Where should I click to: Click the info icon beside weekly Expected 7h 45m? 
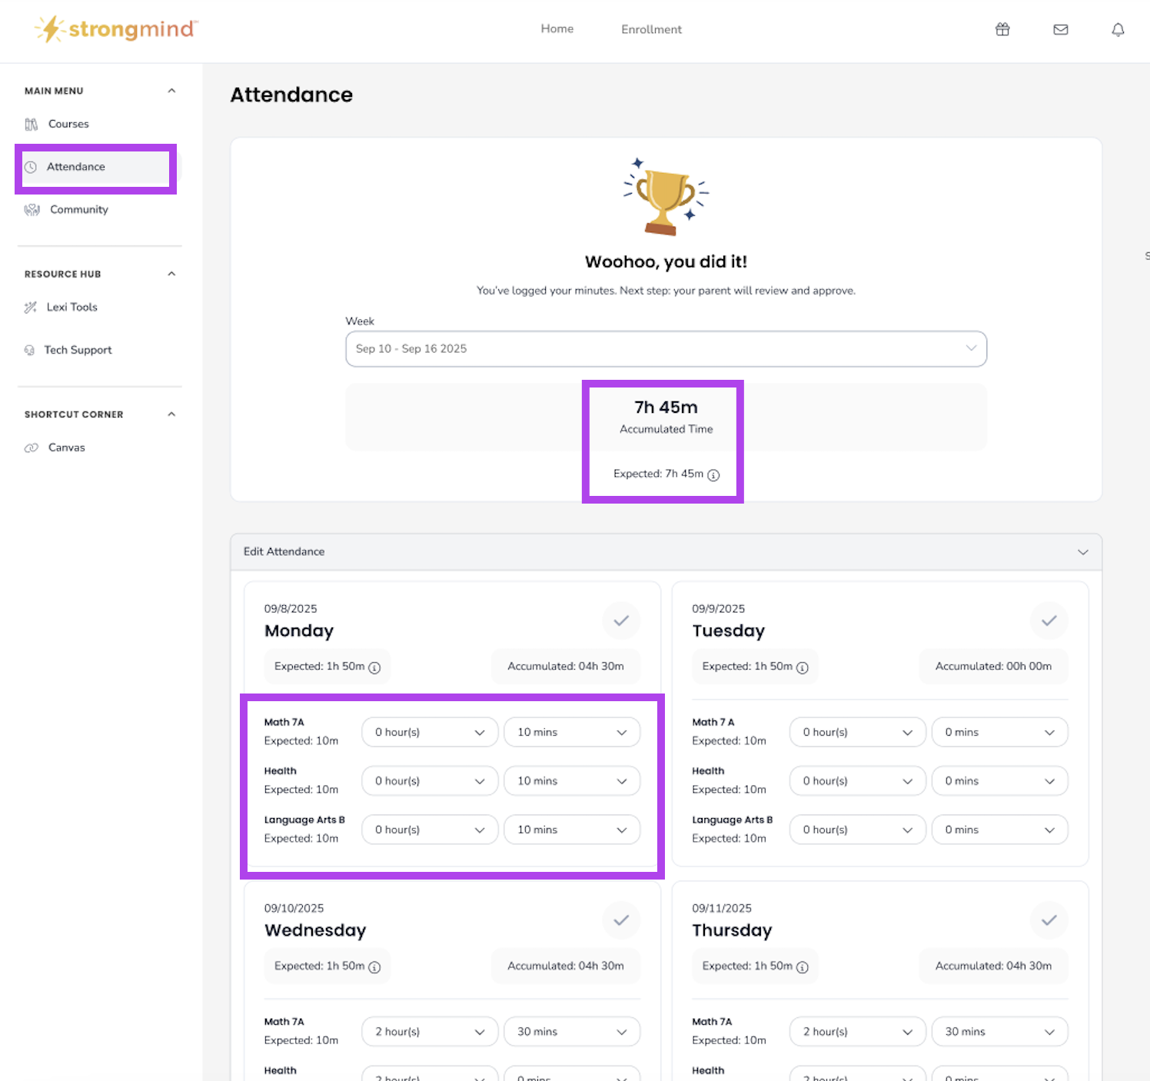tap(713, 475)
